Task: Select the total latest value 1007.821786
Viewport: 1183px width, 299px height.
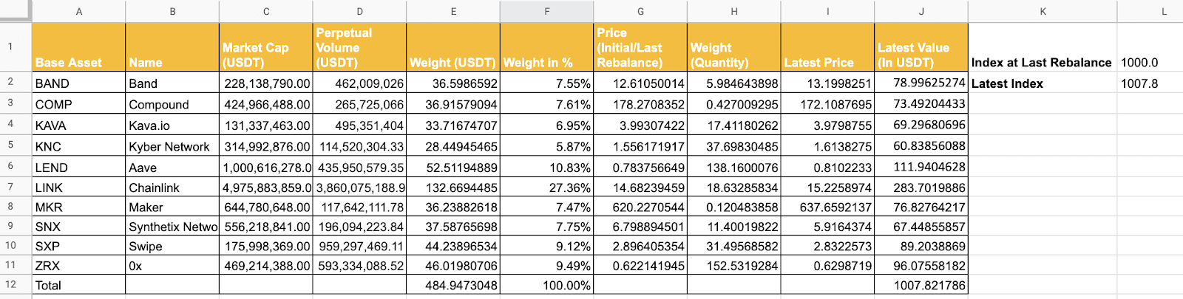Action: [x=921, y=285]
